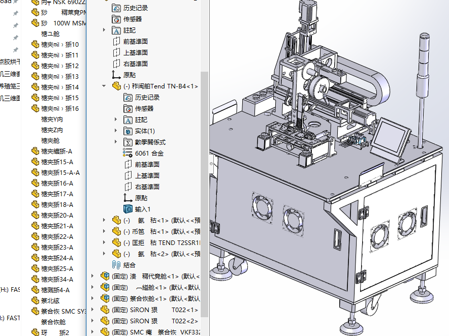
Task: Click the Tend TN-B4<1> part icon
Action: (116, 86)
